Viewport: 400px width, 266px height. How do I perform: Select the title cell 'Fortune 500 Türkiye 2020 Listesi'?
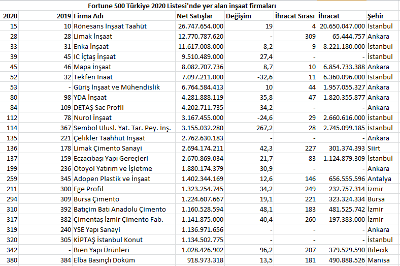(182, 6)
